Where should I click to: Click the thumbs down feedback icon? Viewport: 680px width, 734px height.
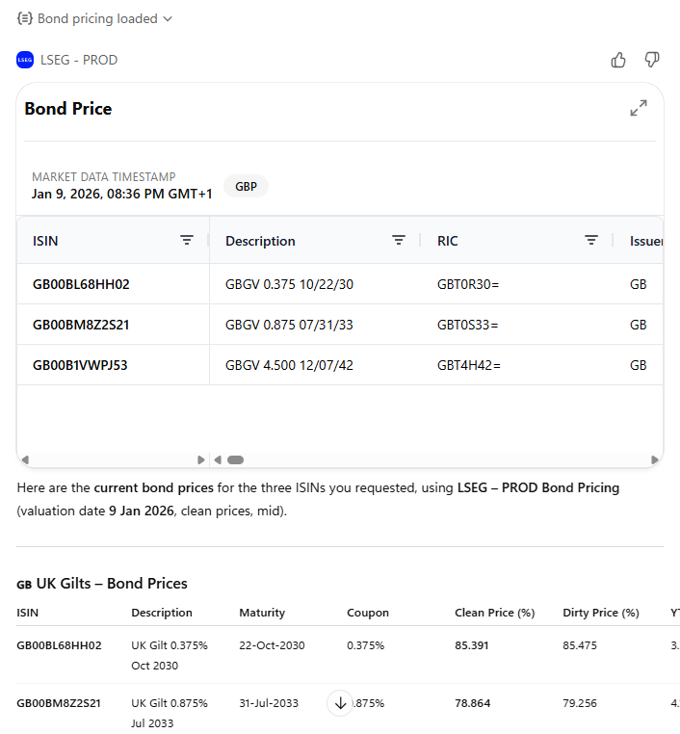point(652,60)
